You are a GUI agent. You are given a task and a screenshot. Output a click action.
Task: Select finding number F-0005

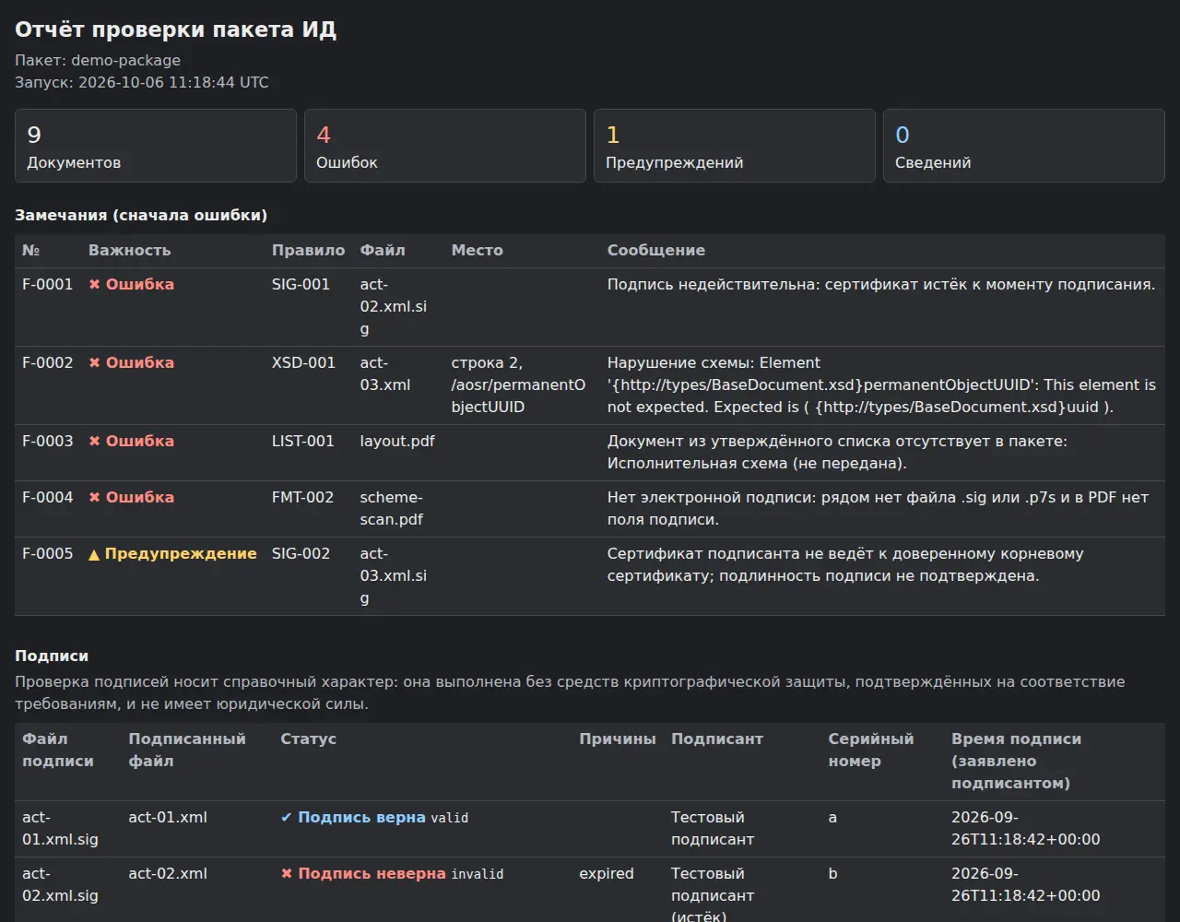(47, 554)
